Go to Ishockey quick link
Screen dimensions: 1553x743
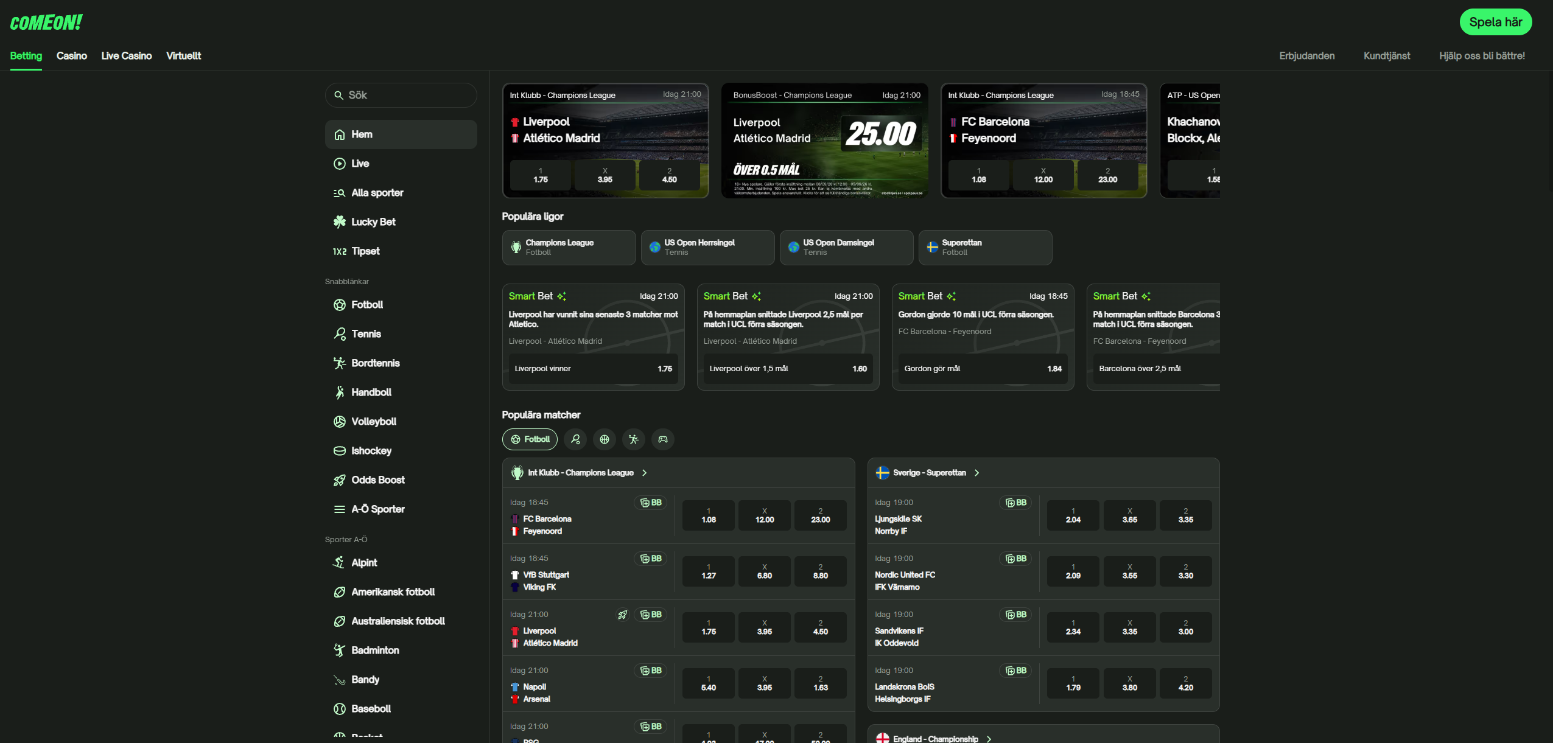pos(401,451)
